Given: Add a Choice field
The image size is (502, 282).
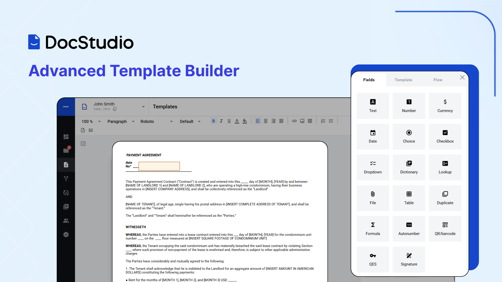Looking at the screenshot, I should [409, 136].
